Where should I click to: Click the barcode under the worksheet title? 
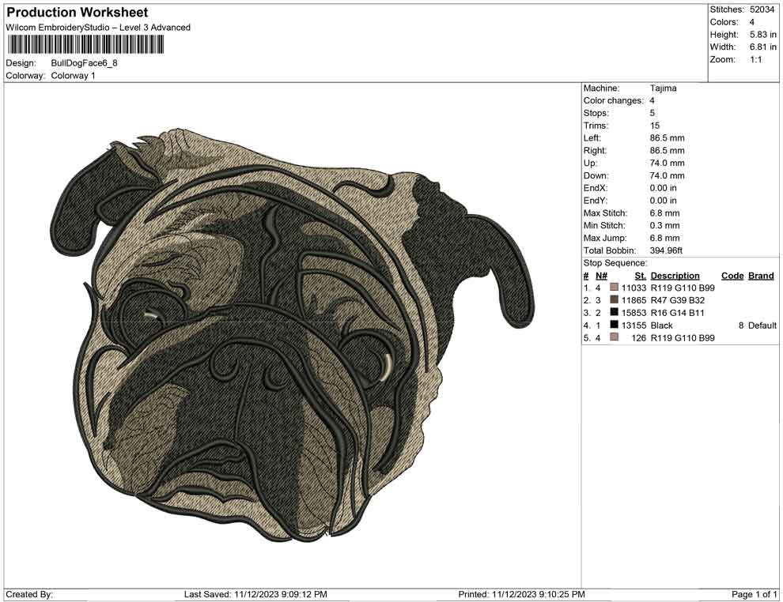click(85, 44)
